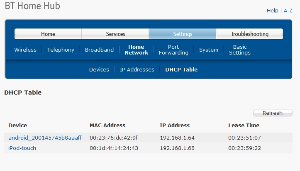Click the Refresh button
300x171 pixels.
[x=273, y=113]
